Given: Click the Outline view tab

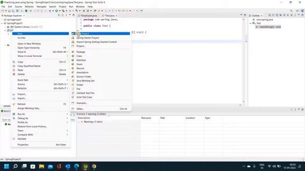Looking at the screenshot, I should (255, 16).
